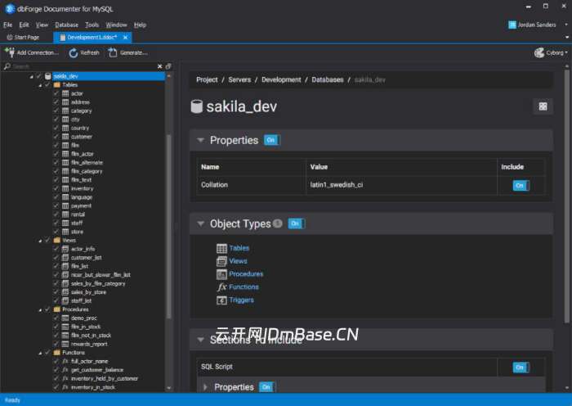Screen dimensions: 572x406
Task: Click the film_category table icon
Action: (65, 171)
